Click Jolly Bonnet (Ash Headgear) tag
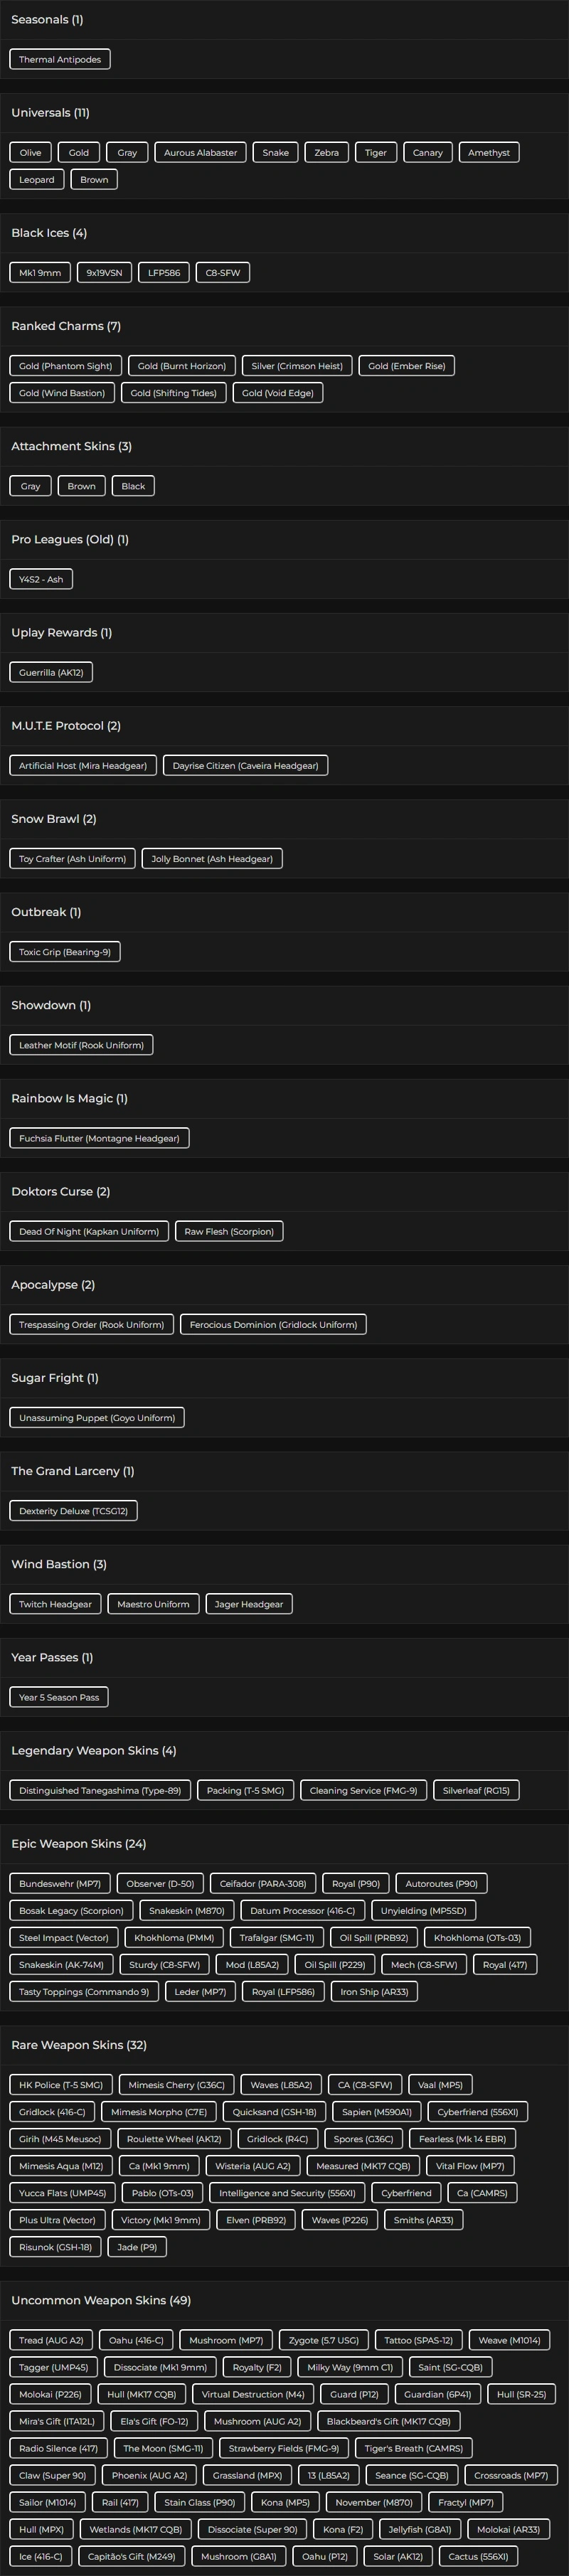This screenshot has width=569, height=2576. tap(212, 859)
